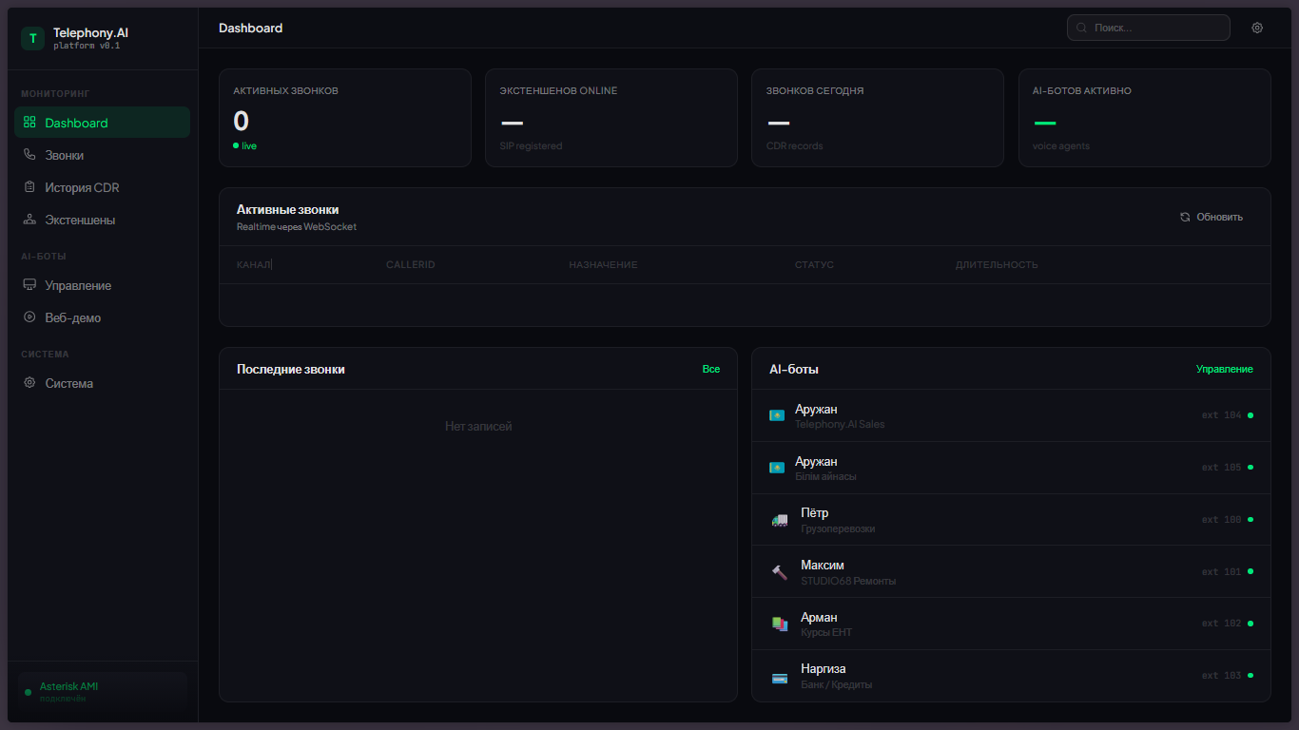The height and width of the screenshot is (730, 1299).
Task: Click the green status dot for ext 100
Action: (1251, 520)
